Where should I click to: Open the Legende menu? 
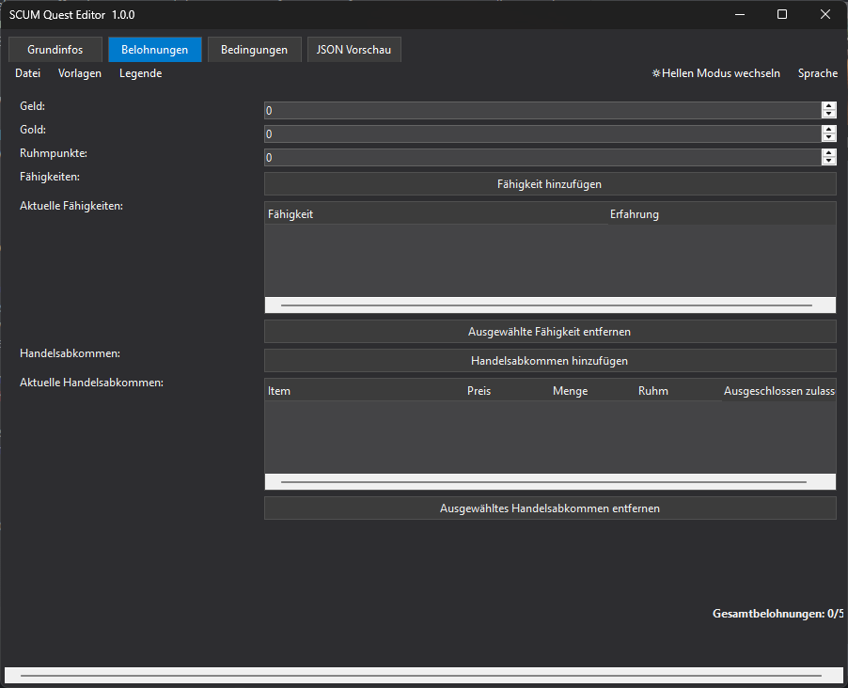tap(140, 73)
